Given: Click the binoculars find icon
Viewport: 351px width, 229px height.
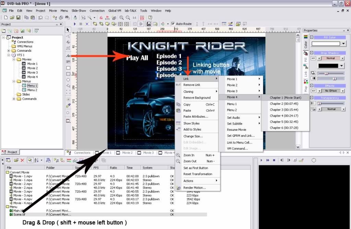Looking at the screenshot, I should click(67, 17).
